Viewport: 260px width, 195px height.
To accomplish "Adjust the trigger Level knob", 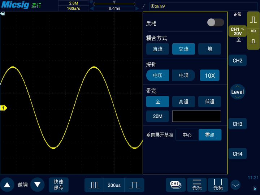I will [238, 92].
